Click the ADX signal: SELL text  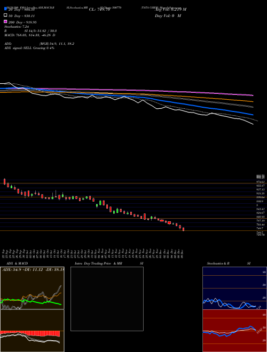[29, 48]
